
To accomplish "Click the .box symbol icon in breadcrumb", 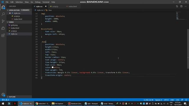I will [x=47, y=10].
